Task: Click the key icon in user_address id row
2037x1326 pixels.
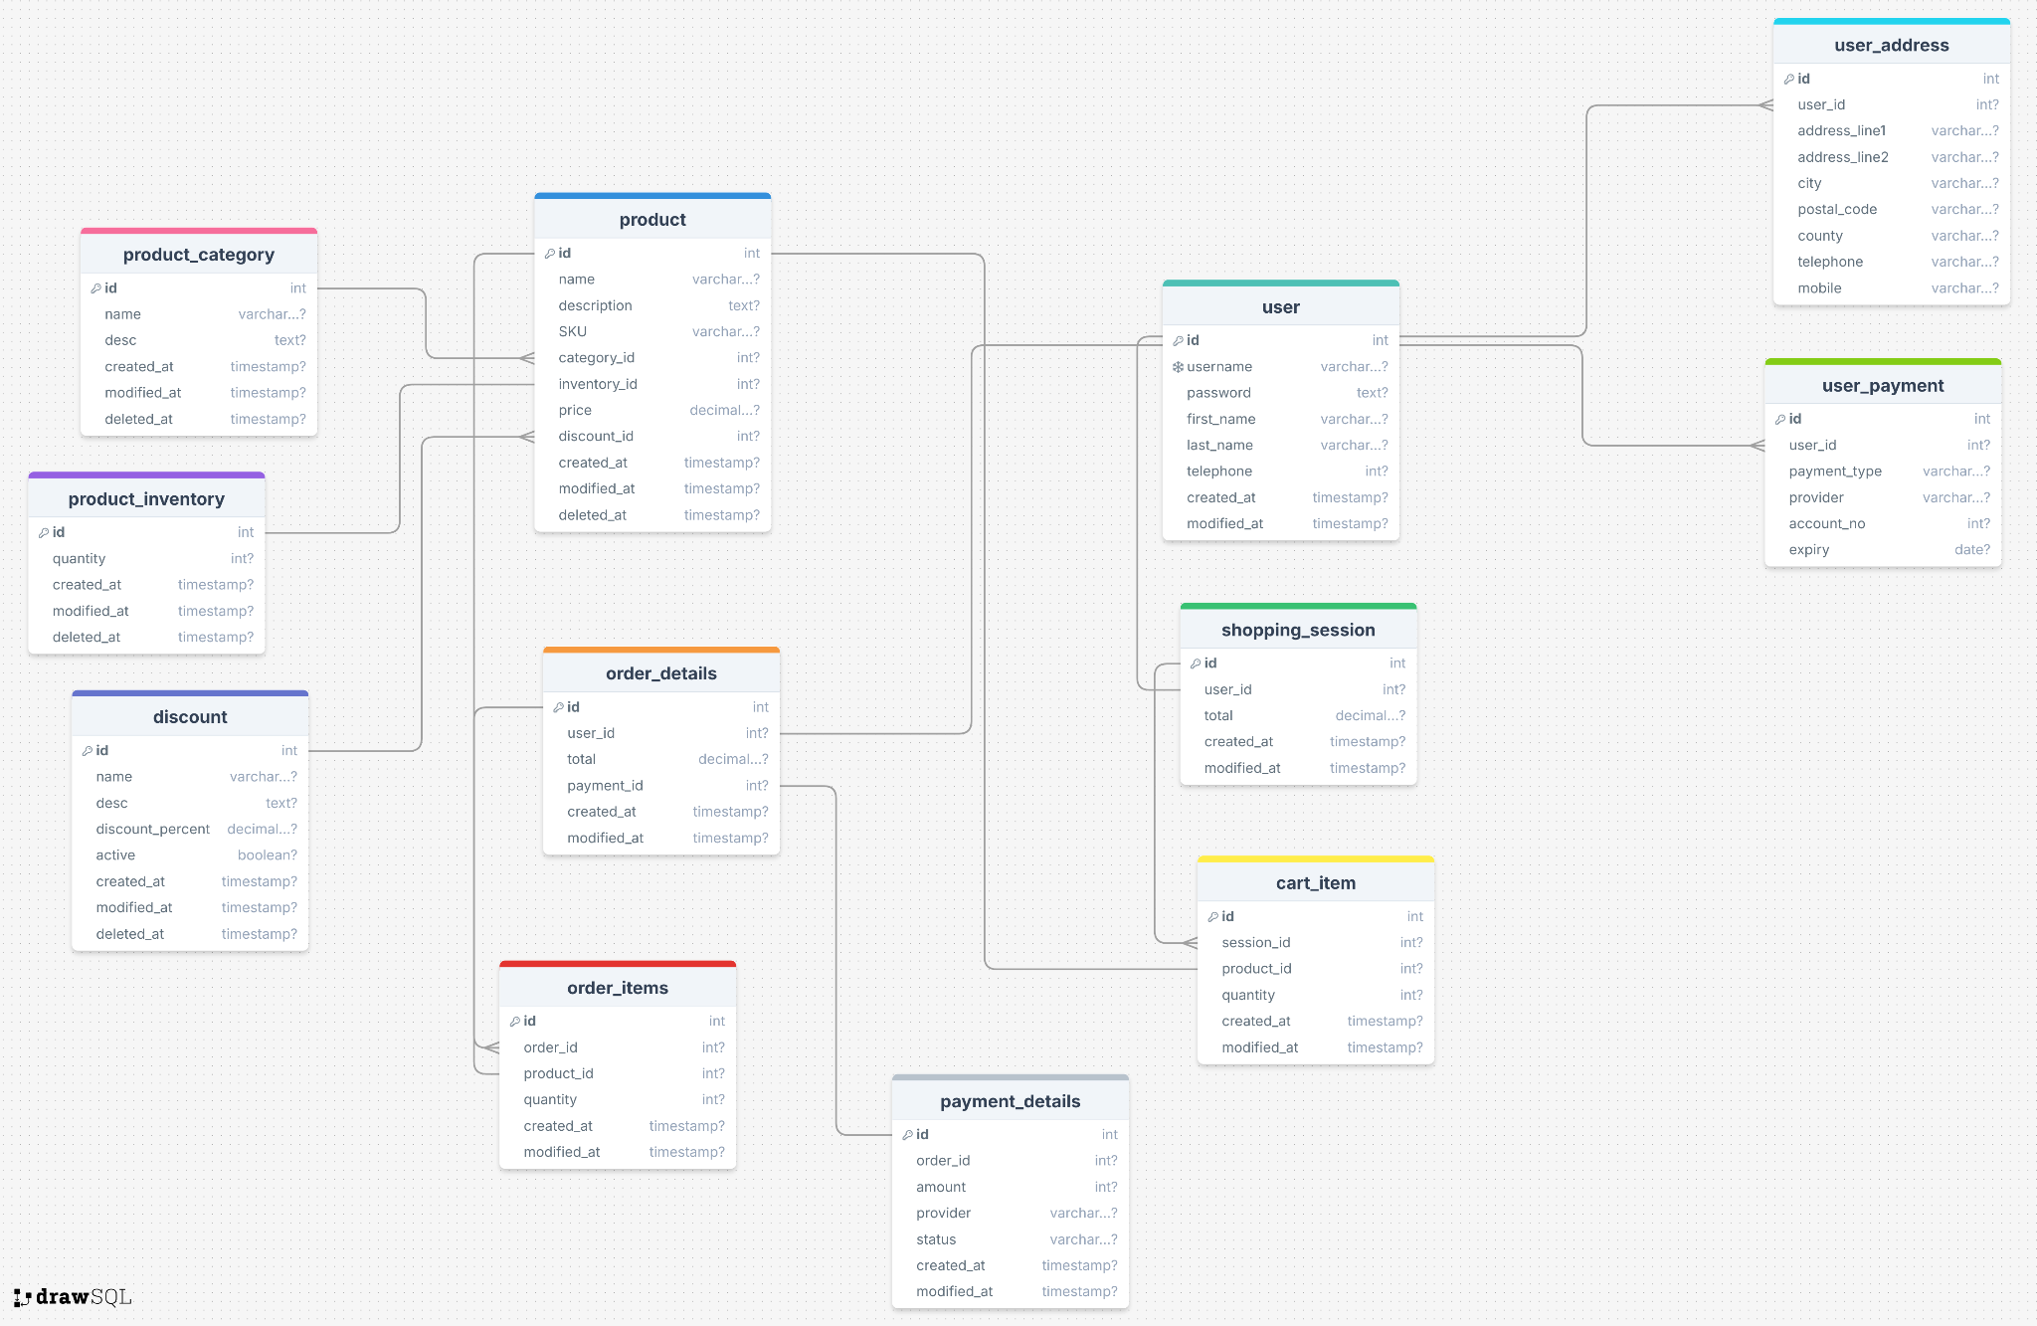Action: (x=1788, y=79)
